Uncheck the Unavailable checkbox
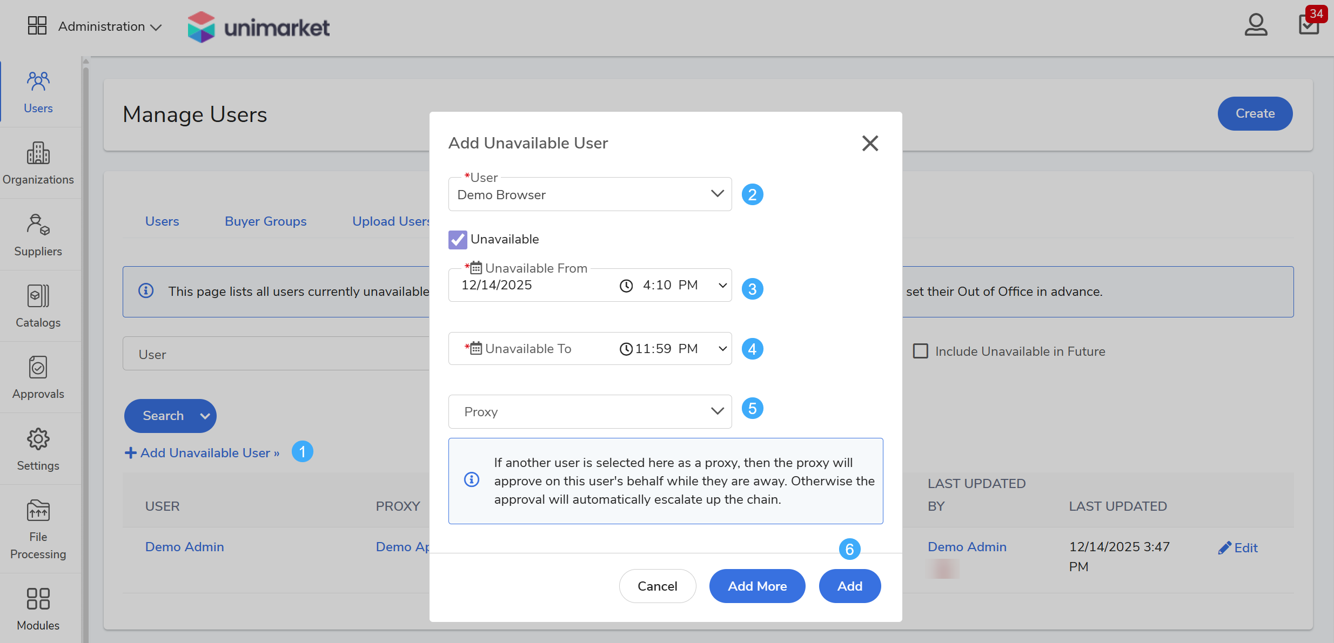Viewport: 1334px width, 643px height. tap(458, 239)
